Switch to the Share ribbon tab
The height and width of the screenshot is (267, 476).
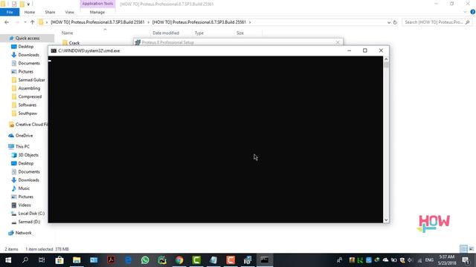click(x=50, y=12)
